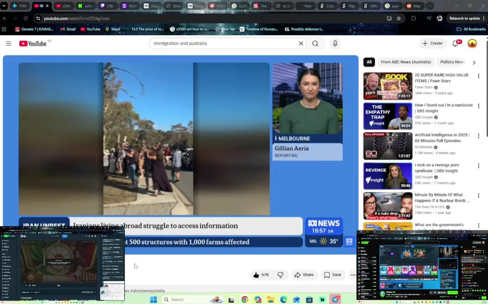Viewport: 488px width, 304px height.
Task: Click the YouTube logo to go home
Action: (33, 43)
